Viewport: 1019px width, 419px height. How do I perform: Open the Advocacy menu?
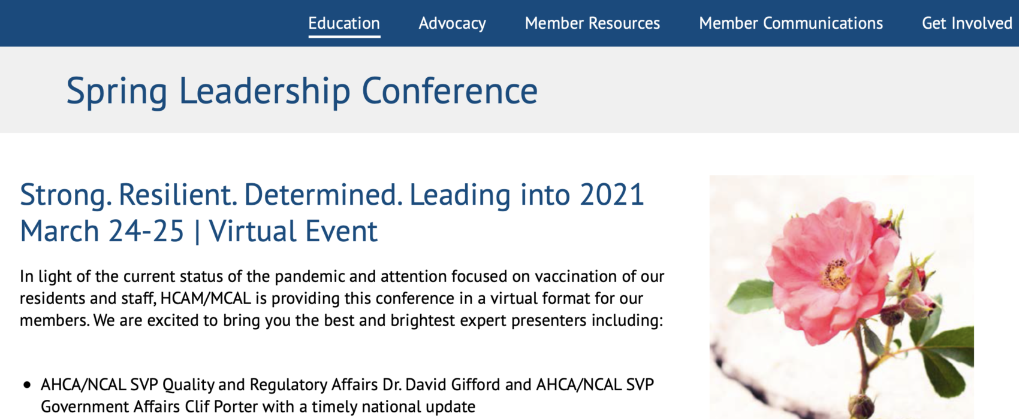[452, 23]
